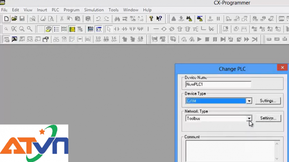Click the Find binoculars icon
The height and width of the screenshot is (162, 289).
(117, 19)
